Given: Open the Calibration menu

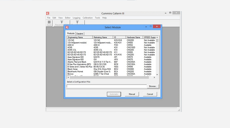Looking at the screenshot, I should (x=88, y=18).
